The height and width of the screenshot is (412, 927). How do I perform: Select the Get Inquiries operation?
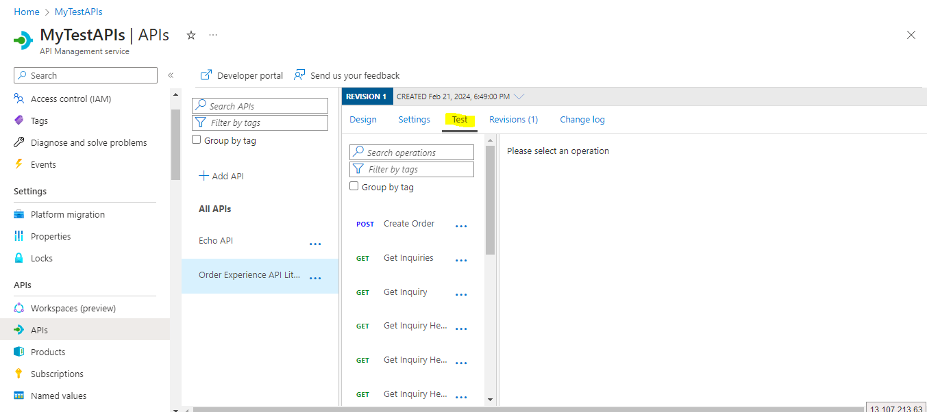[x=408, y=258]
